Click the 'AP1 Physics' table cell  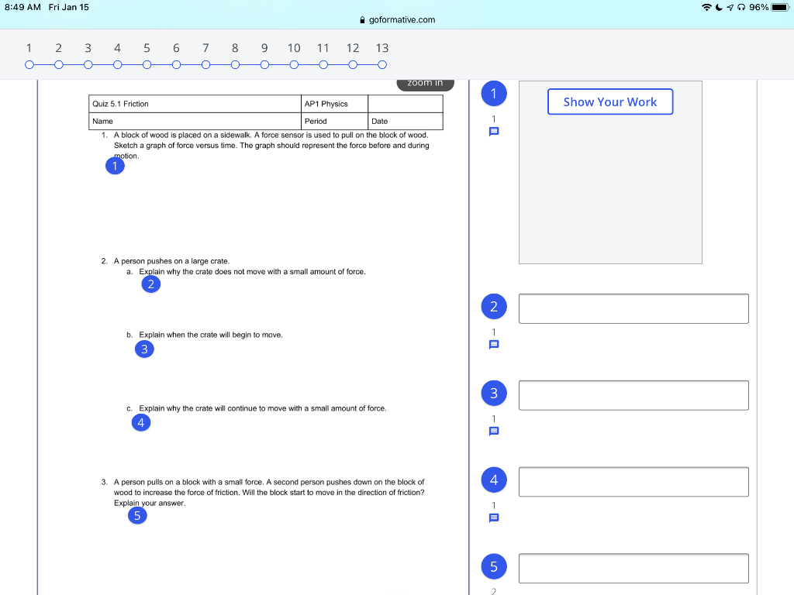[334, 104]
